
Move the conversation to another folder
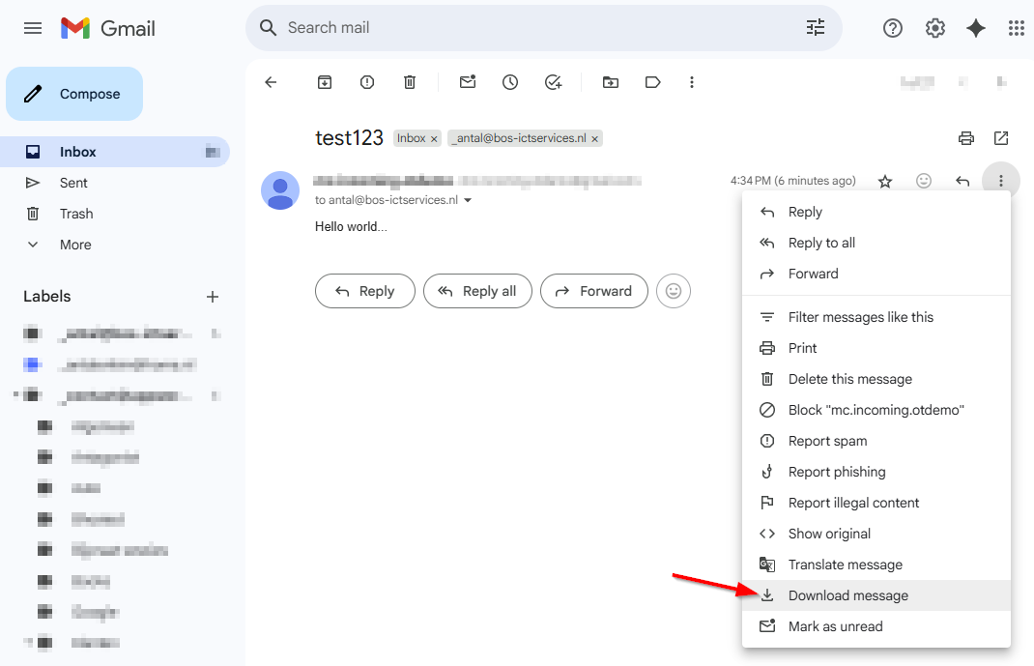point(610,82)
